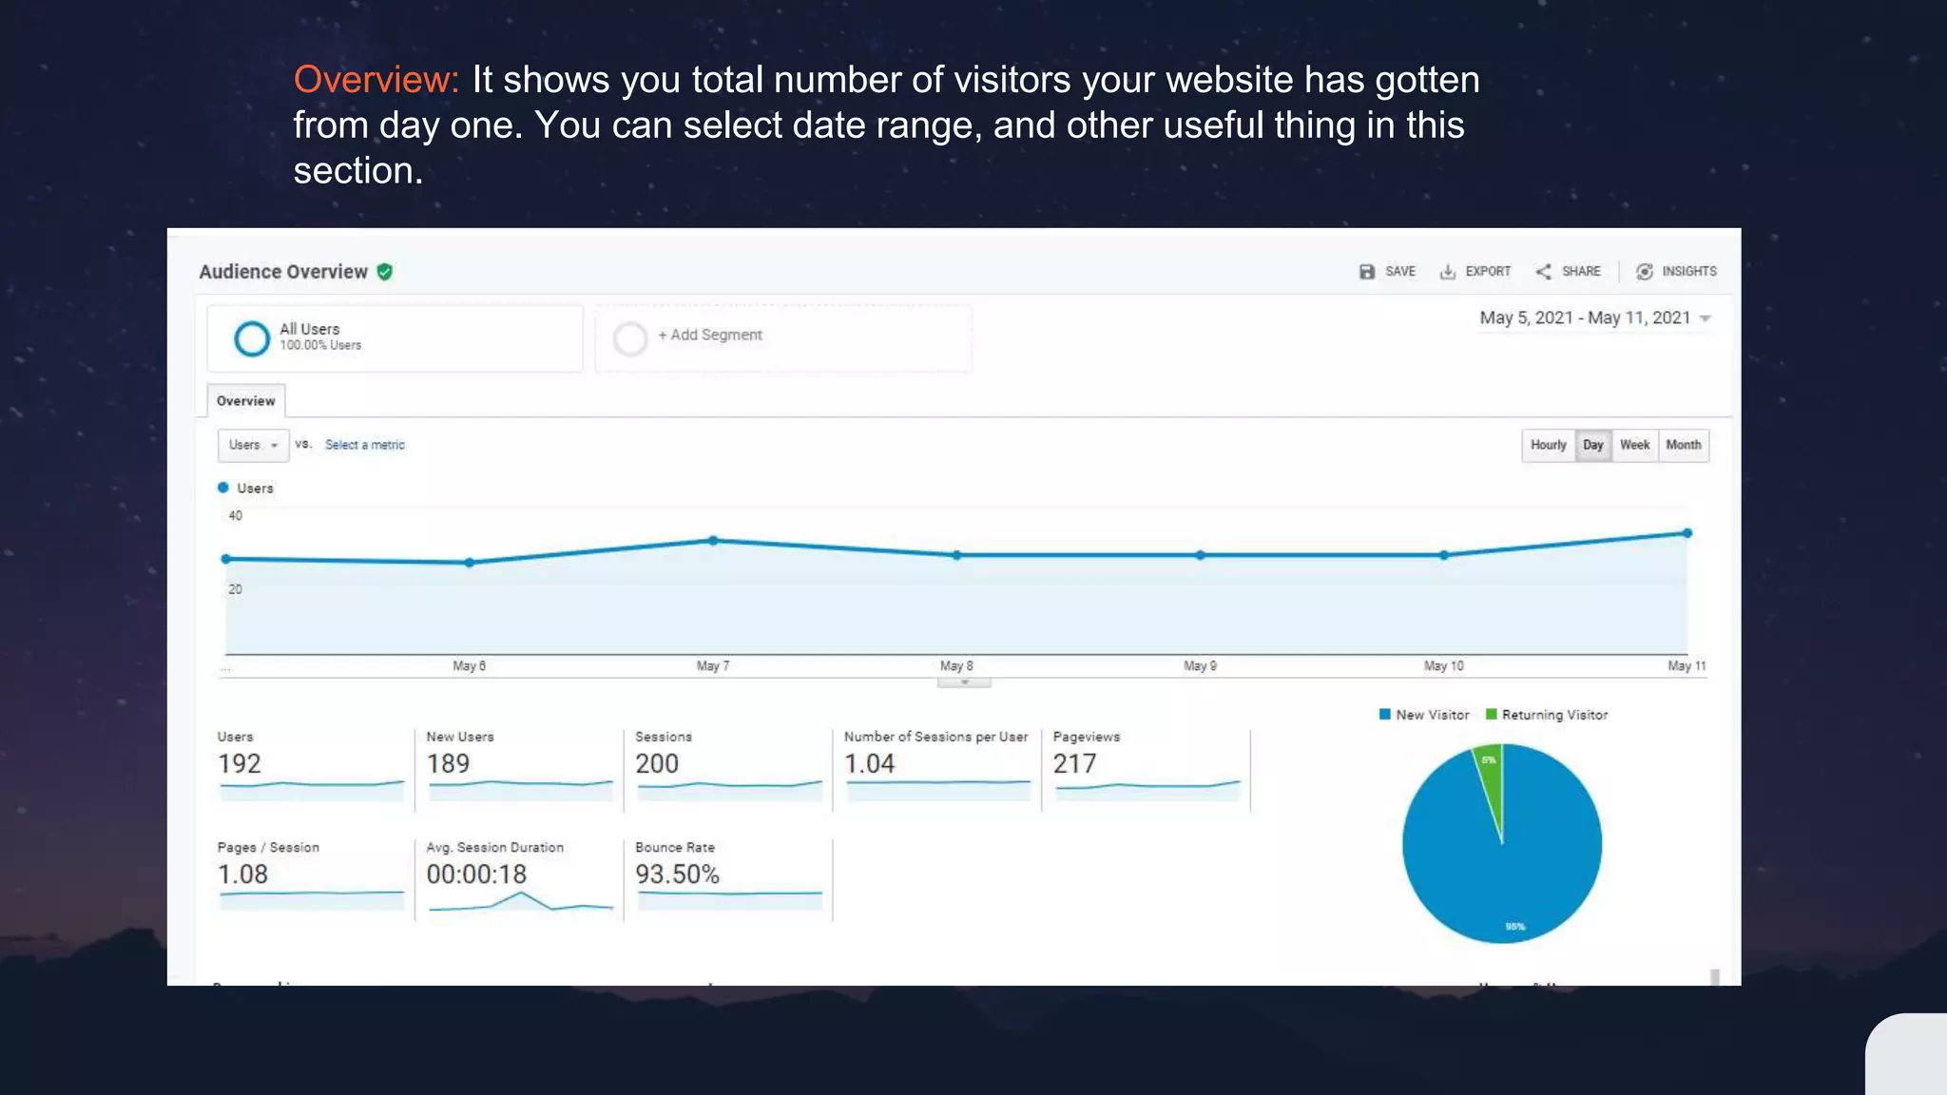Open the date range dropdown

[x=1706, y=319]
